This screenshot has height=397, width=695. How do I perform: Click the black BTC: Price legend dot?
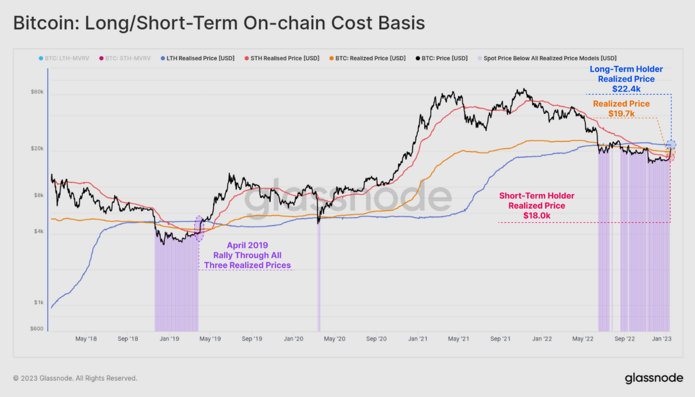click(x=418, y=58)
